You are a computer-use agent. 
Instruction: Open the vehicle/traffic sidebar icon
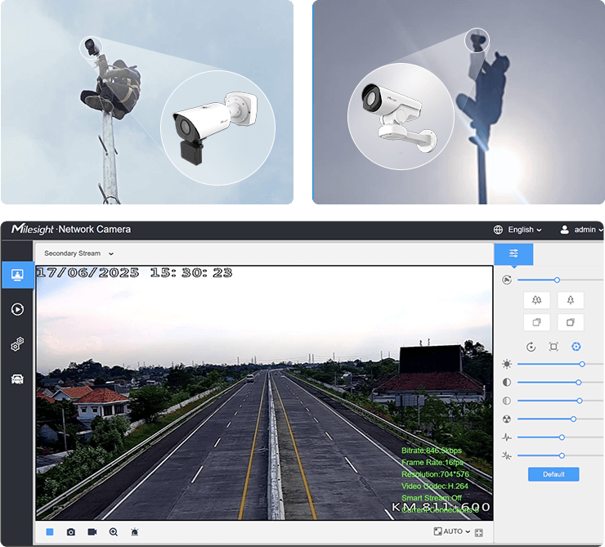point(17,379)
